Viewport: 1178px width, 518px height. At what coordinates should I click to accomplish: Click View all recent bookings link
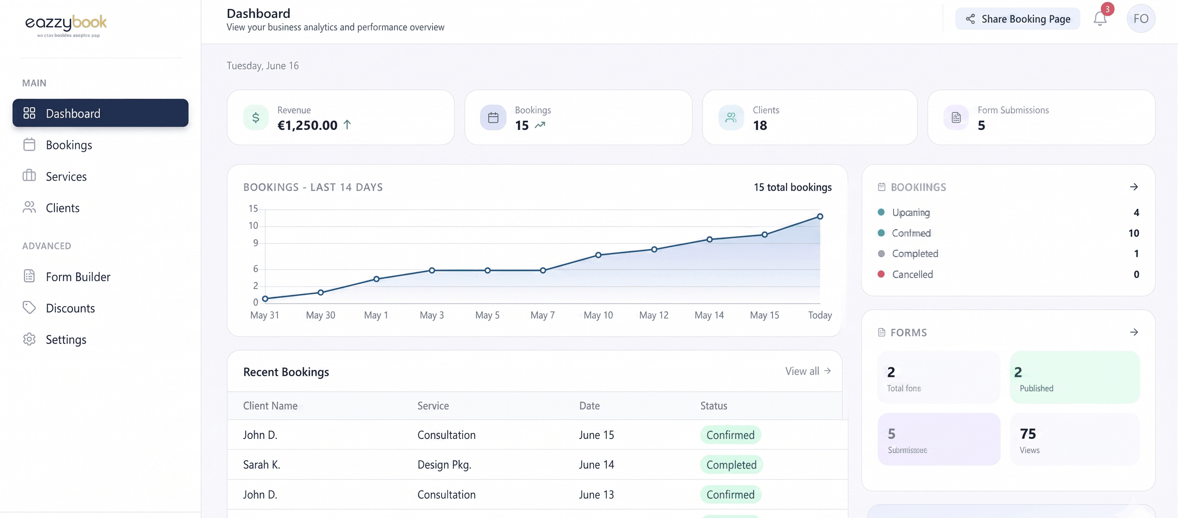coord(808,371)
